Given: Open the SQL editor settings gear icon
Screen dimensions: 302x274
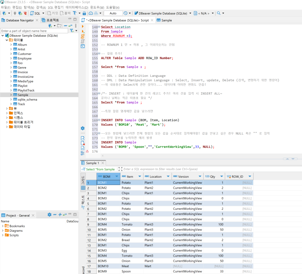Looking at the screenshot, I should tap(83, 128).
